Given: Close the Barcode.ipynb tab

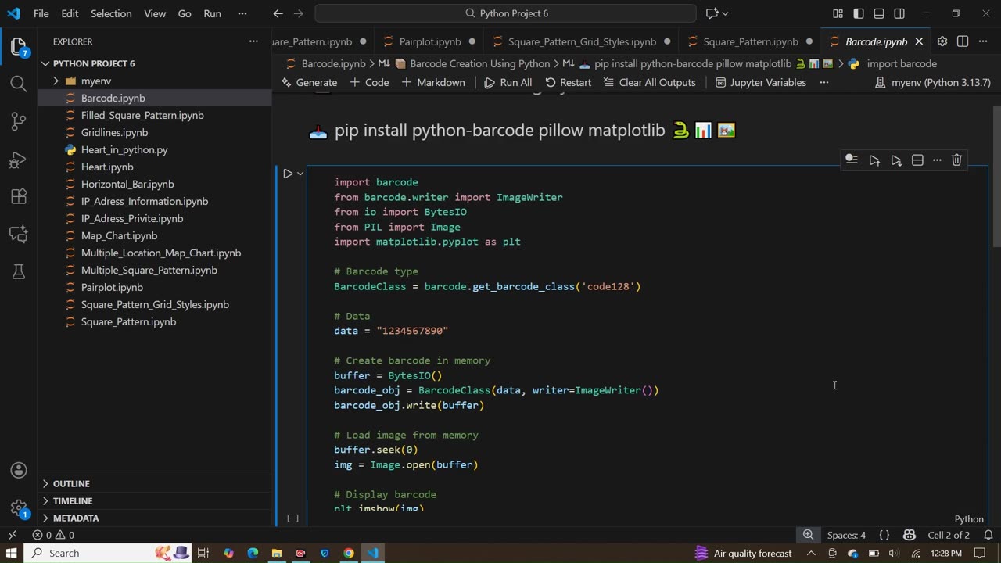Looking at the screenshot, I should coord(919,41).
